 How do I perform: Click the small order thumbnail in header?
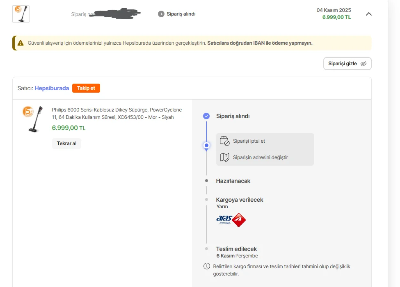(x=21, y=14)
